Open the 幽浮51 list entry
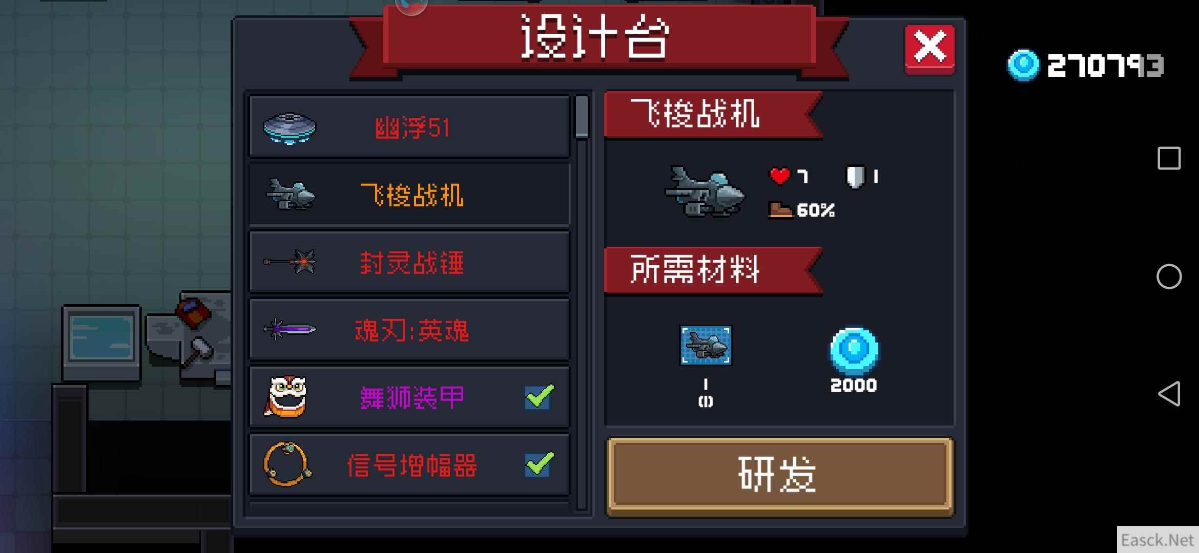Viewport: 1199px width, 553px height. [409, 127]
